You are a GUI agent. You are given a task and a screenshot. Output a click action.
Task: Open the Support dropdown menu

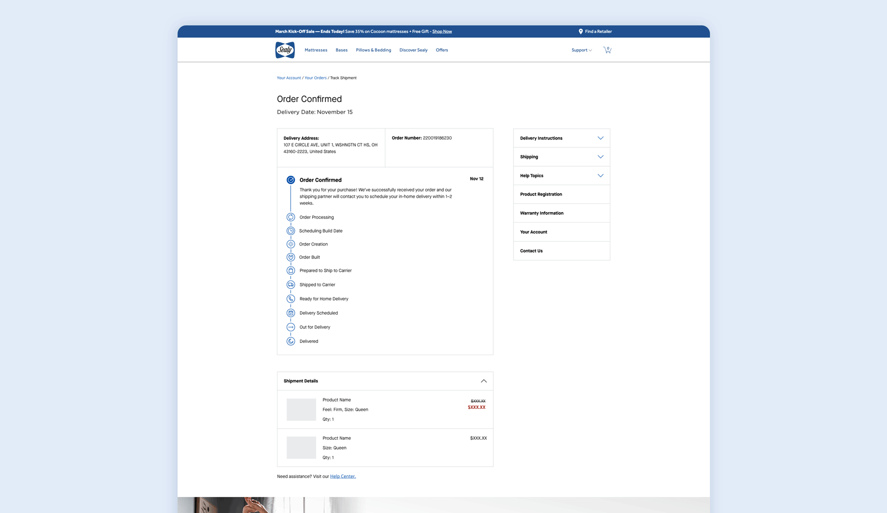(x=582, y=50)
